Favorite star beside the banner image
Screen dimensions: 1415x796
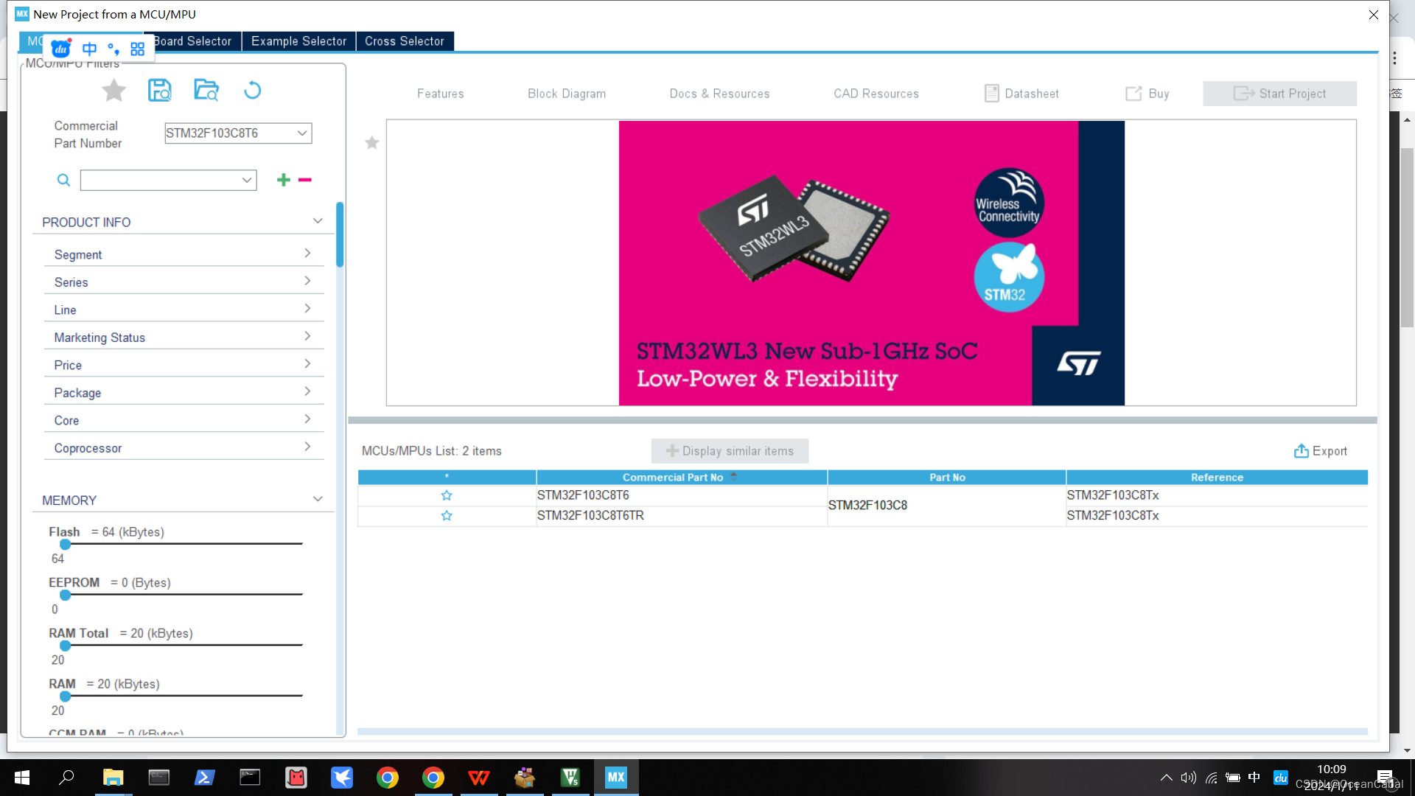[x=372, y=142]
